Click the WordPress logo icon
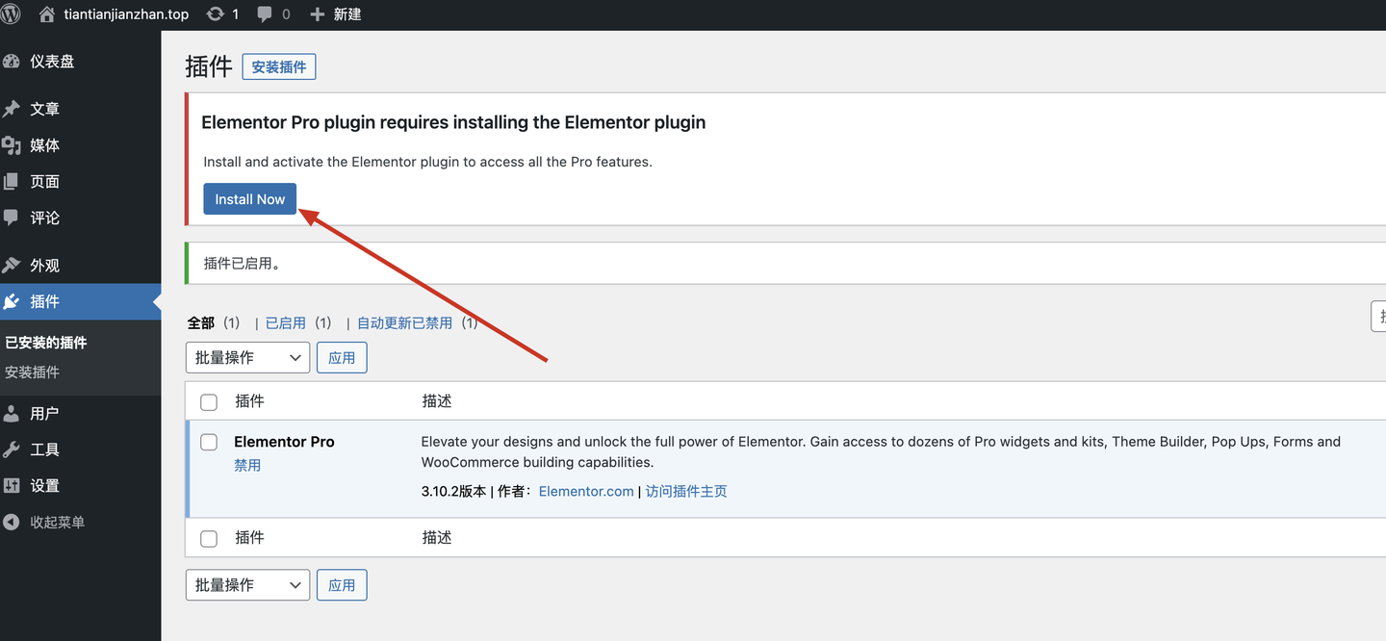 11,14
